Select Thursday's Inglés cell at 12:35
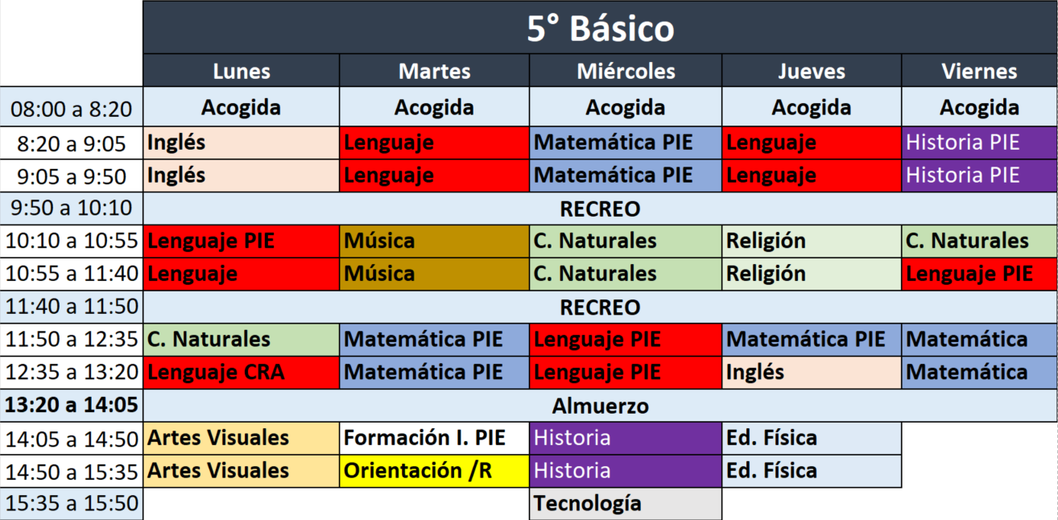 click(812, 373)
